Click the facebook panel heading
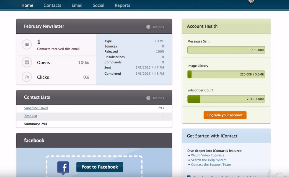The width and height of the screenshot is (289, 177). coord(34,140)
